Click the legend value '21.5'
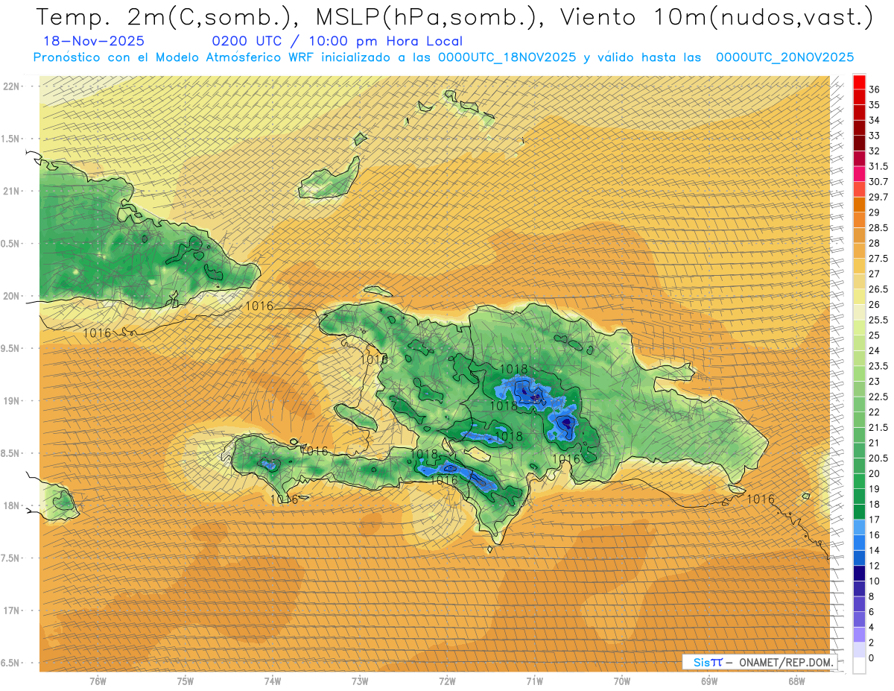This screenshot has height=691, width=894. (x=878, y=428)
